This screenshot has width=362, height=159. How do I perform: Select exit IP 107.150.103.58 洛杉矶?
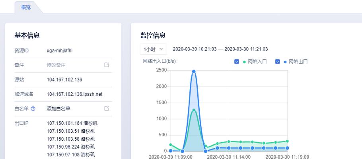point(71,139)
